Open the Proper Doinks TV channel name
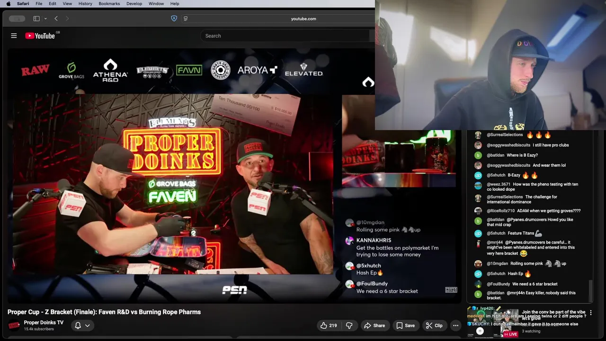Viewport: 606px width, 341px height. coord(44,323)
